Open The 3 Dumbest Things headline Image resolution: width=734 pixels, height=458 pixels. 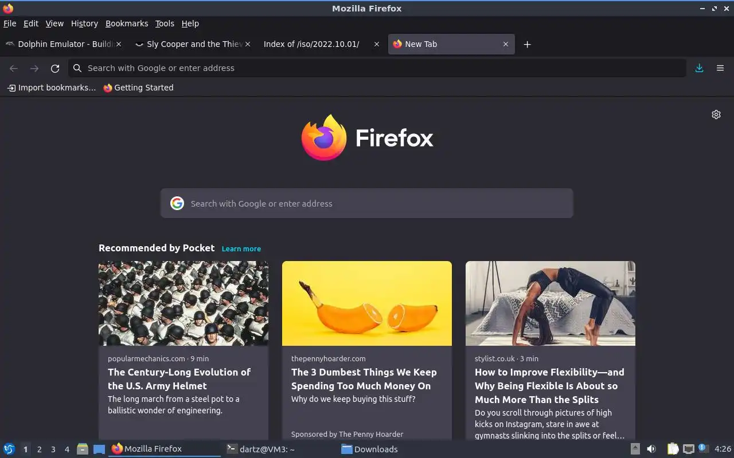point(364,379)
